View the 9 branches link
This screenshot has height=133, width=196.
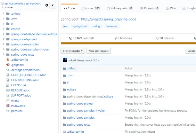(x=123, y=38)
